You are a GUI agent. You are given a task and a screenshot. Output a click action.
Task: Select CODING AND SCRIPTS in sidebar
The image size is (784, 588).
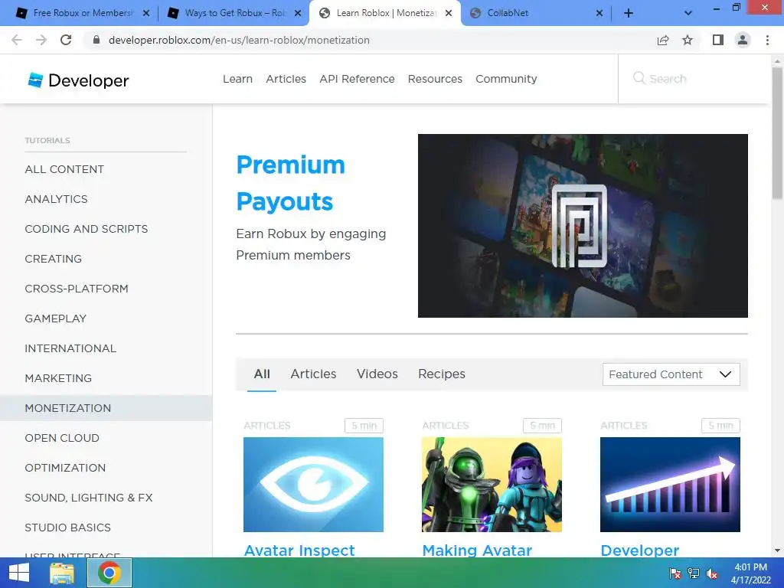pos(86,229)
